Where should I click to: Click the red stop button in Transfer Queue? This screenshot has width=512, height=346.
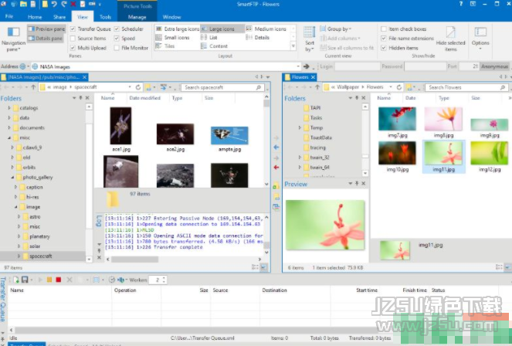click(x=59, y=280)
